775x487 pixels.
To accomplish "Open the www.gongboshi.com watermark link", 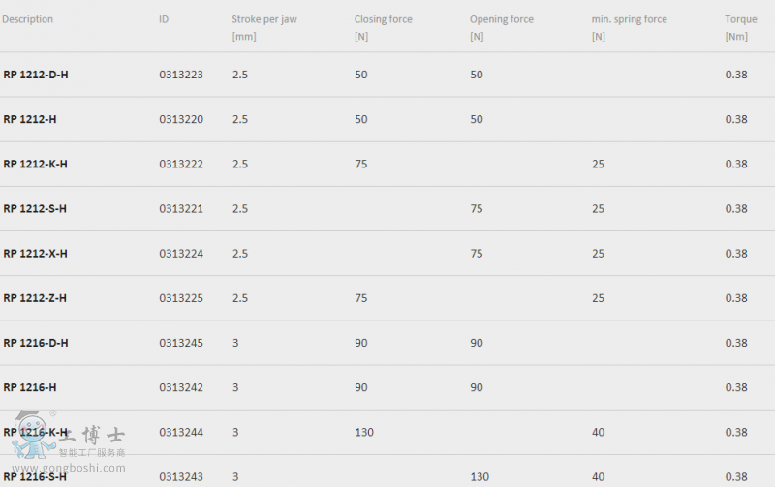I will (69, 468).
